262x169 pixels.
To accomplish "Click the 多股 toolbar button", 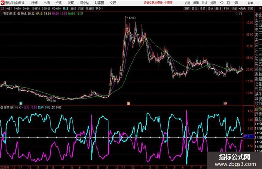I will click(202, 9).
